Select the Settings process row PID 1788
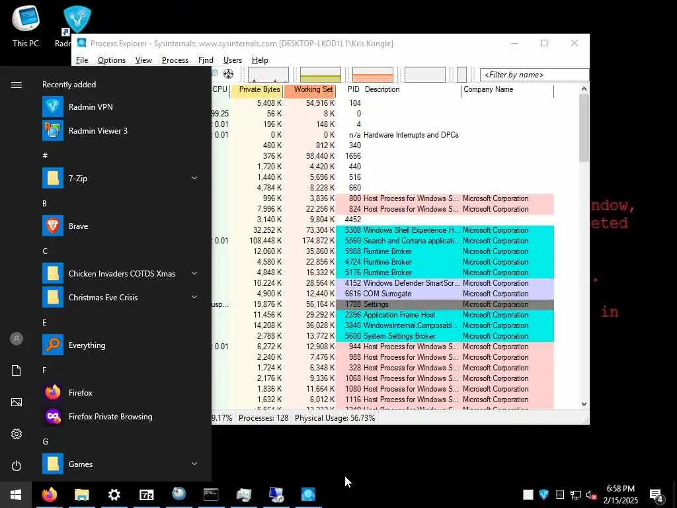Image resolution: width=677 pixels, height=508 pixels. click(383, 304)
